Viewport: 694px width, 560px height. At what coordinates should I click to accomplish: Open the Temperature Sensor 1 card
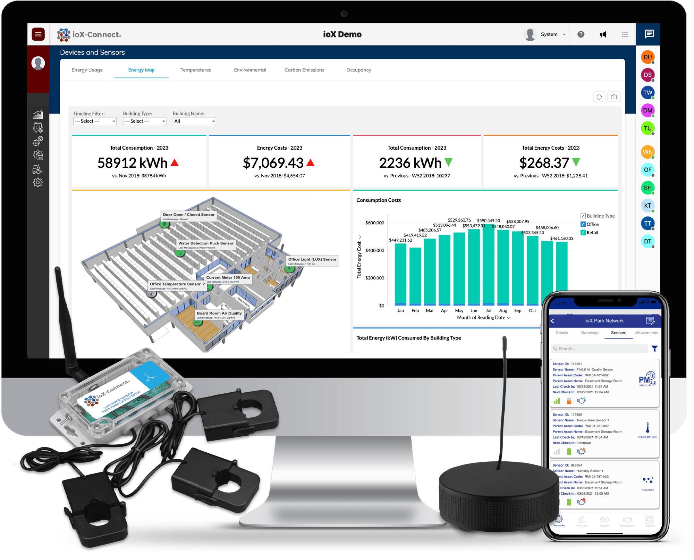coord(604,434)
